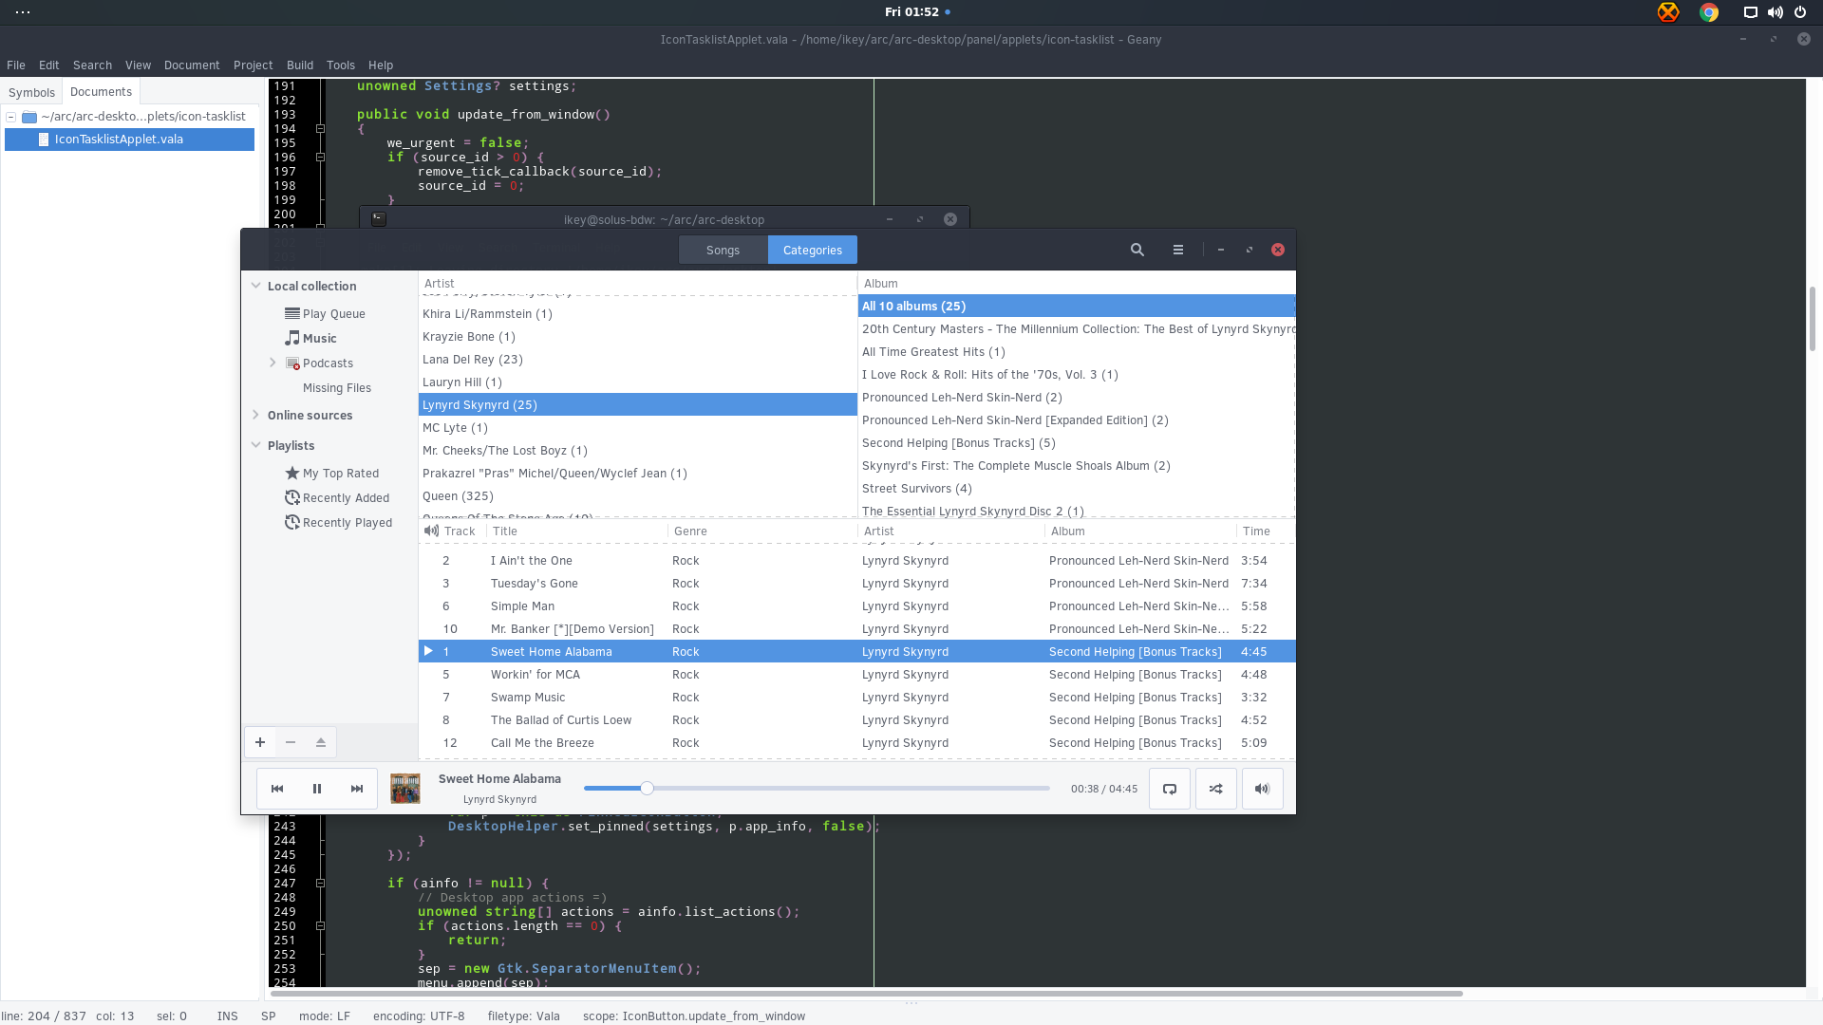The height and width of the screenshot is (1025, 1823).
Task: Click the album art thumbnail
Action: (x=405, y=789)
